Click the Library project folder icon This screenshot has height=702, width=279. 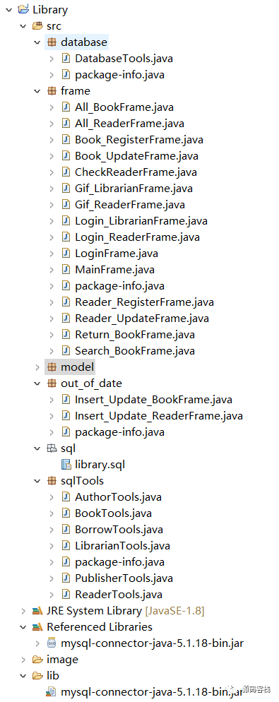pos(23,9)
